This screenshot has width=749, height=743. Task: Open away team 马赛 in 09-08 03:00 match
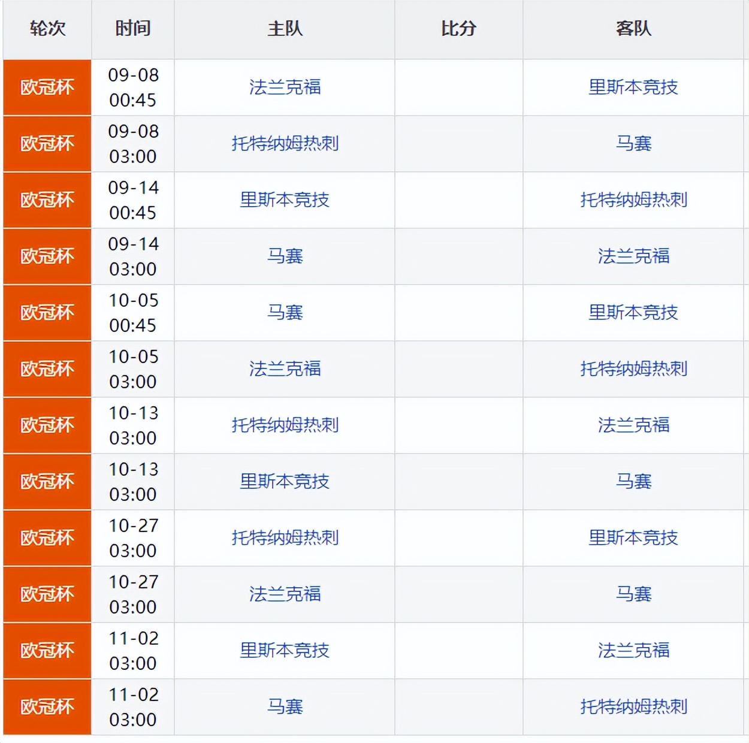633,144
